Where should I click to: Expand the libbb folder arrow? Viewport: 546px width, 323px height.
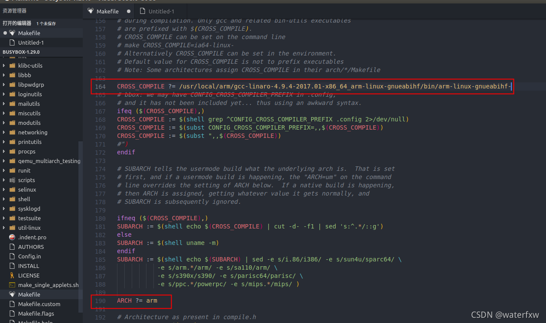point(4,75)
